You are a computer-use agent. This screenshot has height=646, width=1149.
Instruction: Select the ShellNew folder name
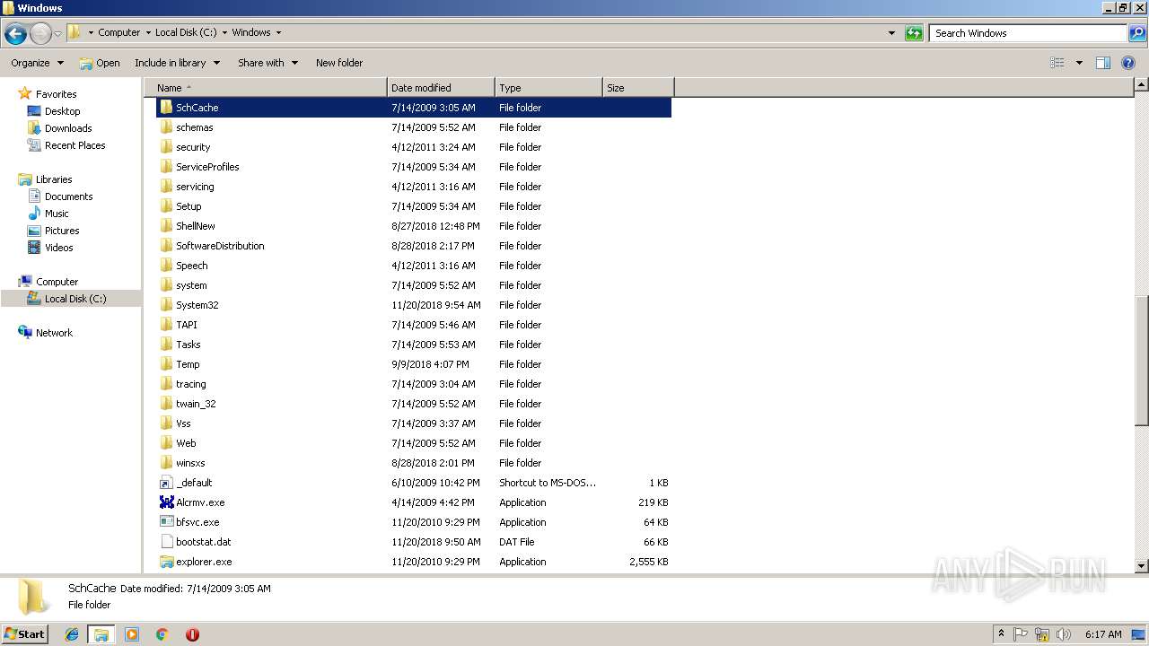pos(196,226)
